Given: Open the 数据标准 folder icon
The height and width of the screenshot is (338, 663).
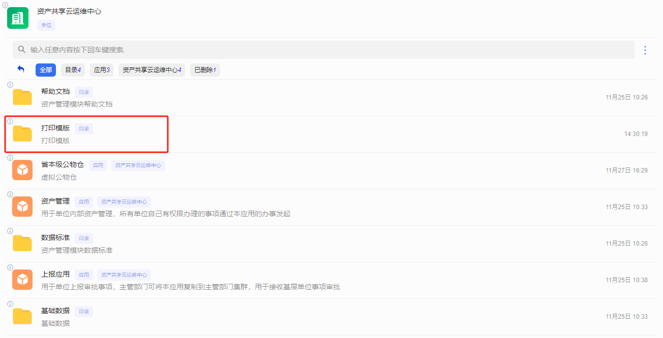Looking at the screenshot, I should coord(22,243).
